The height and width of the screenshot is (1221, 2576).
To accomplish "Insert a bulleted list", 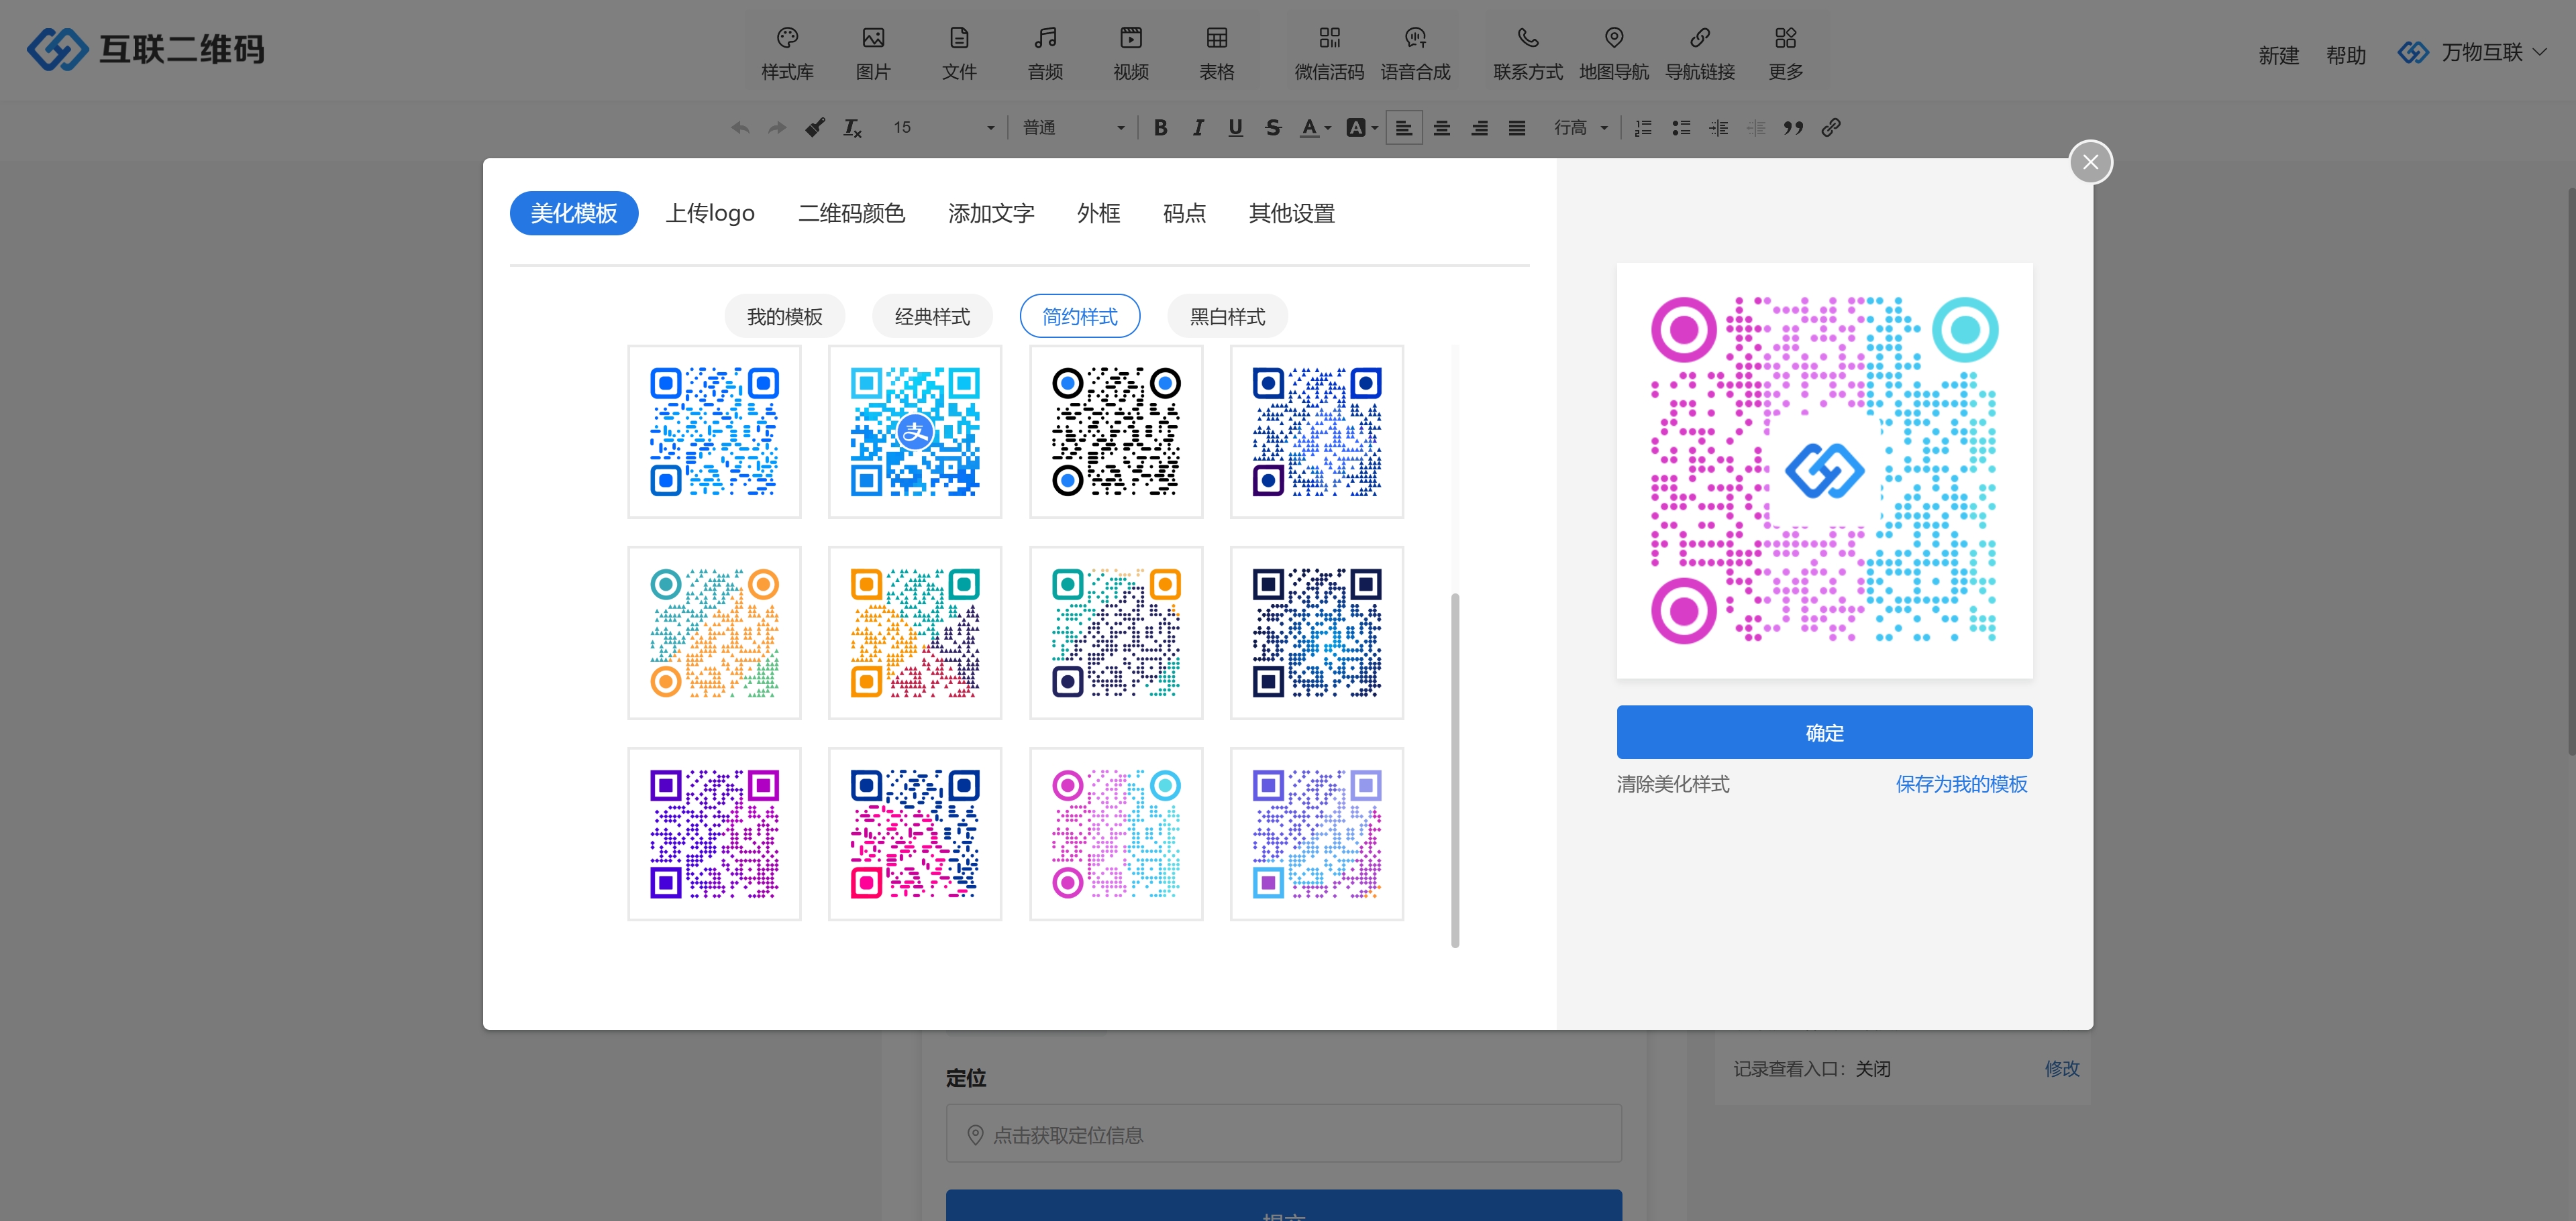I will (1681, 128).
